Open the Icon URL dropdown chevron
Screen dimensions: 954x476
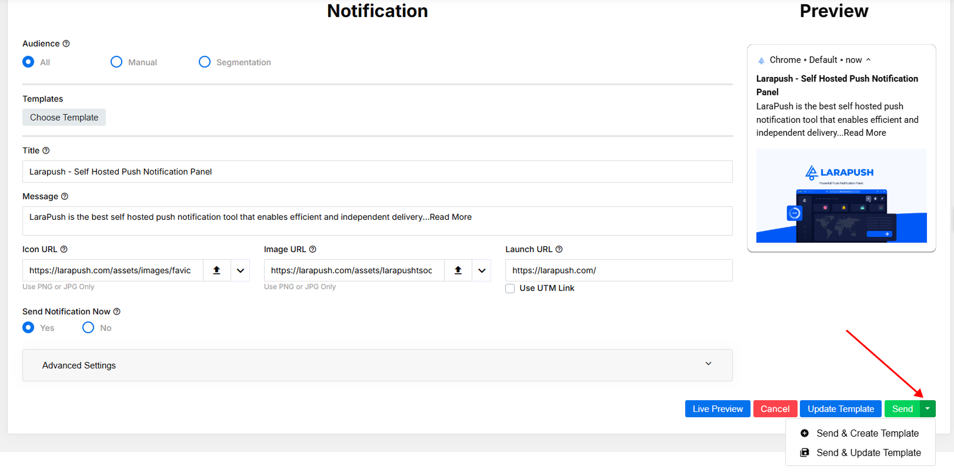pyautogui.click(x=241, y=270)
